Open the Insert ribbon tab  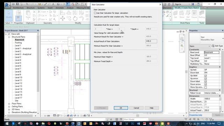point(50,8)
